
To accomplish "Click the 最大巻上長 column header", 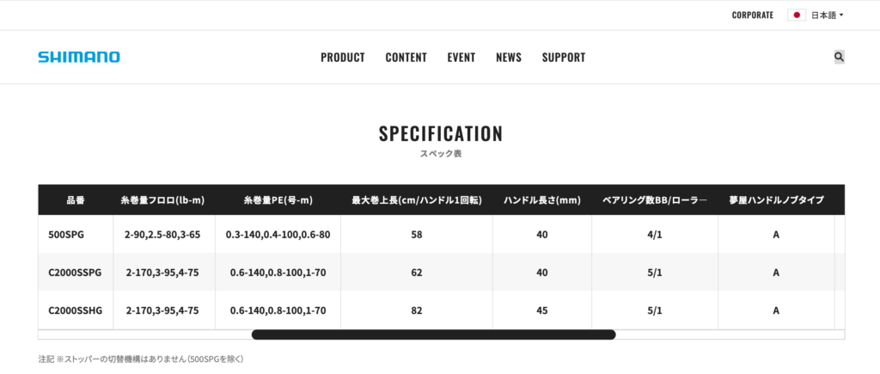I will coord(416,200).
